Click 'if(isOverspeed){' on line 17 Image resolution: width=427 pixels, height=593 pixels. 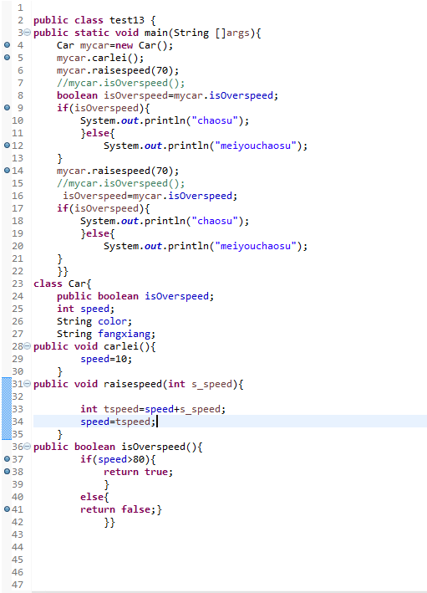coord(103,208)
